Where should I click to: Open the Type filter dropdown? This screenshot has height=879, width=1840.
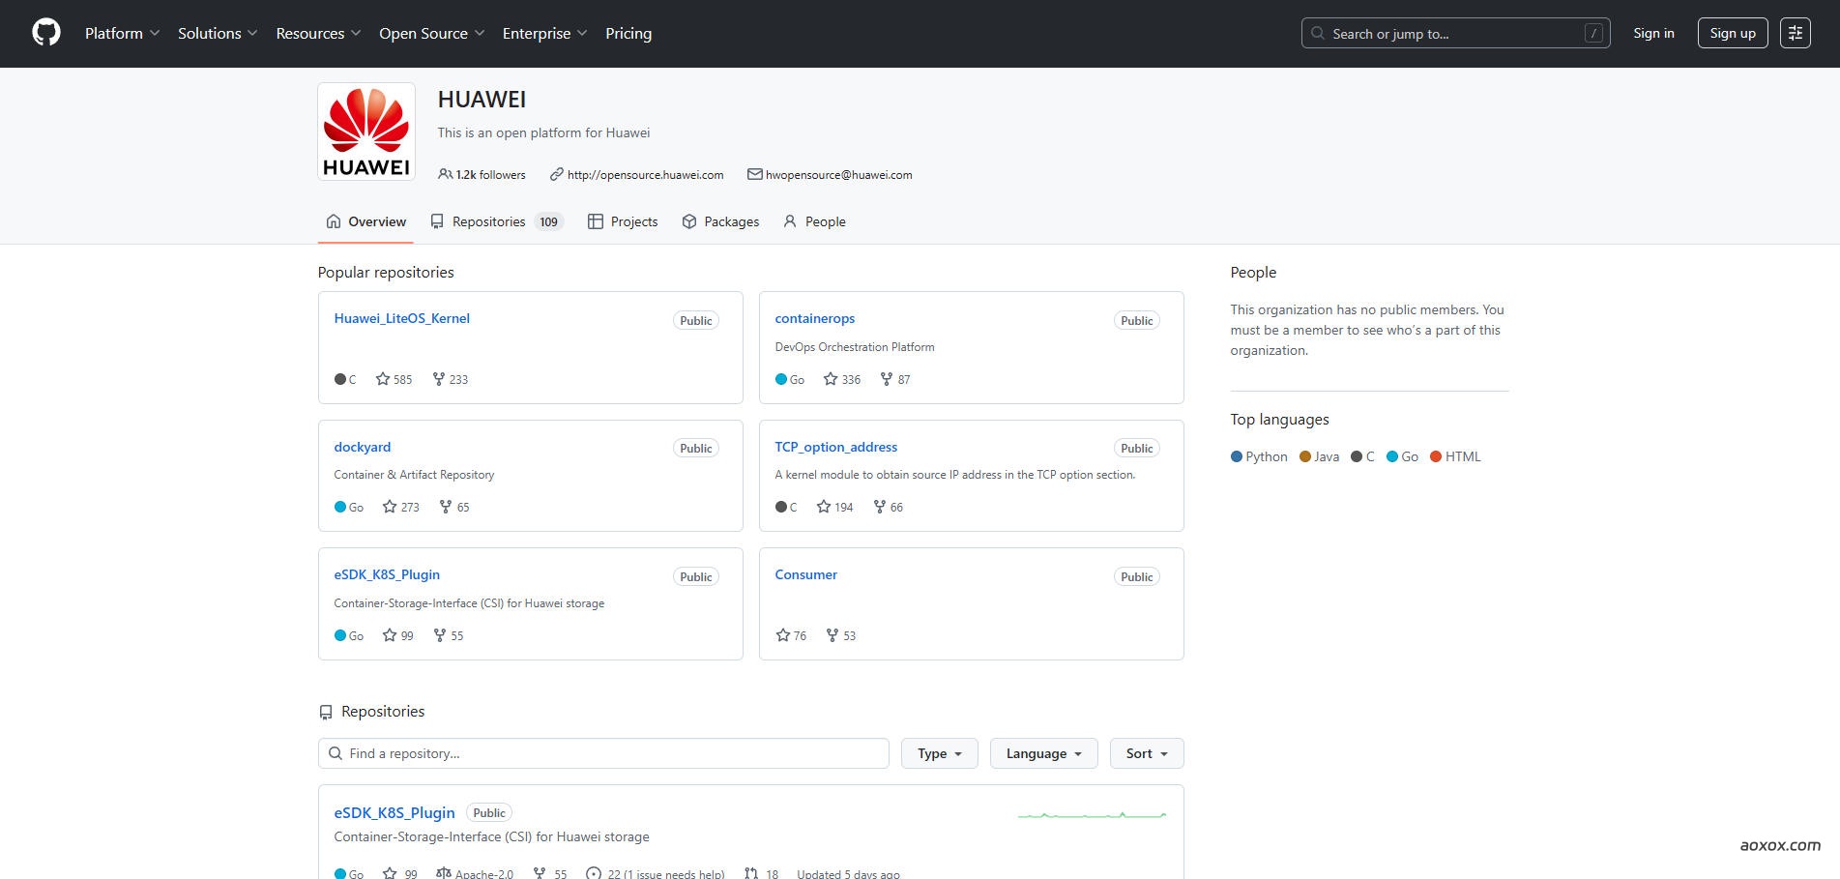pos(939,753)
